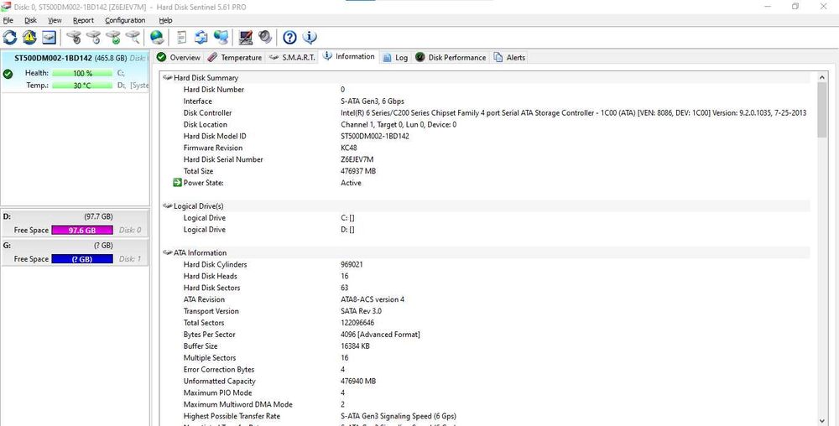Select the G: drive header row

tap(75, 246)
